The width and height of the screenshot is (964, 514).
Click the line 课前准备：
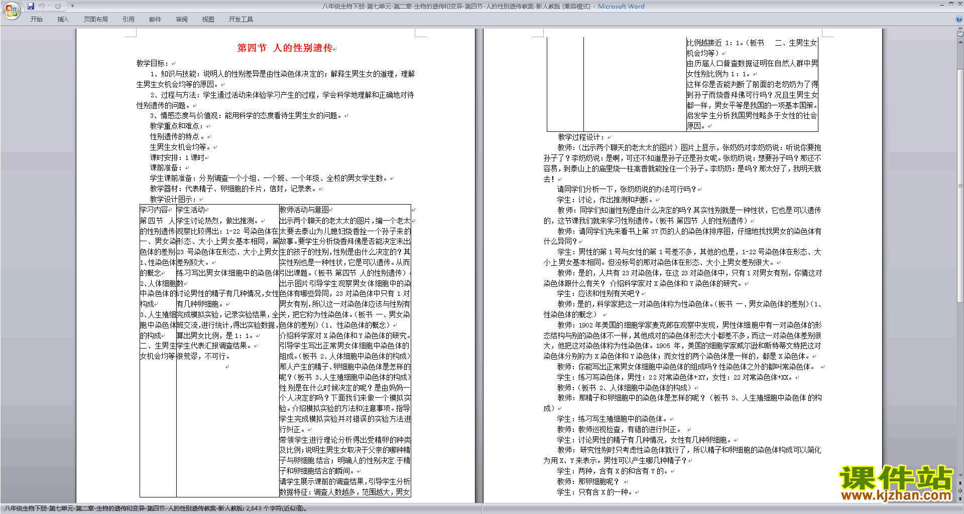tap(166, 168)
